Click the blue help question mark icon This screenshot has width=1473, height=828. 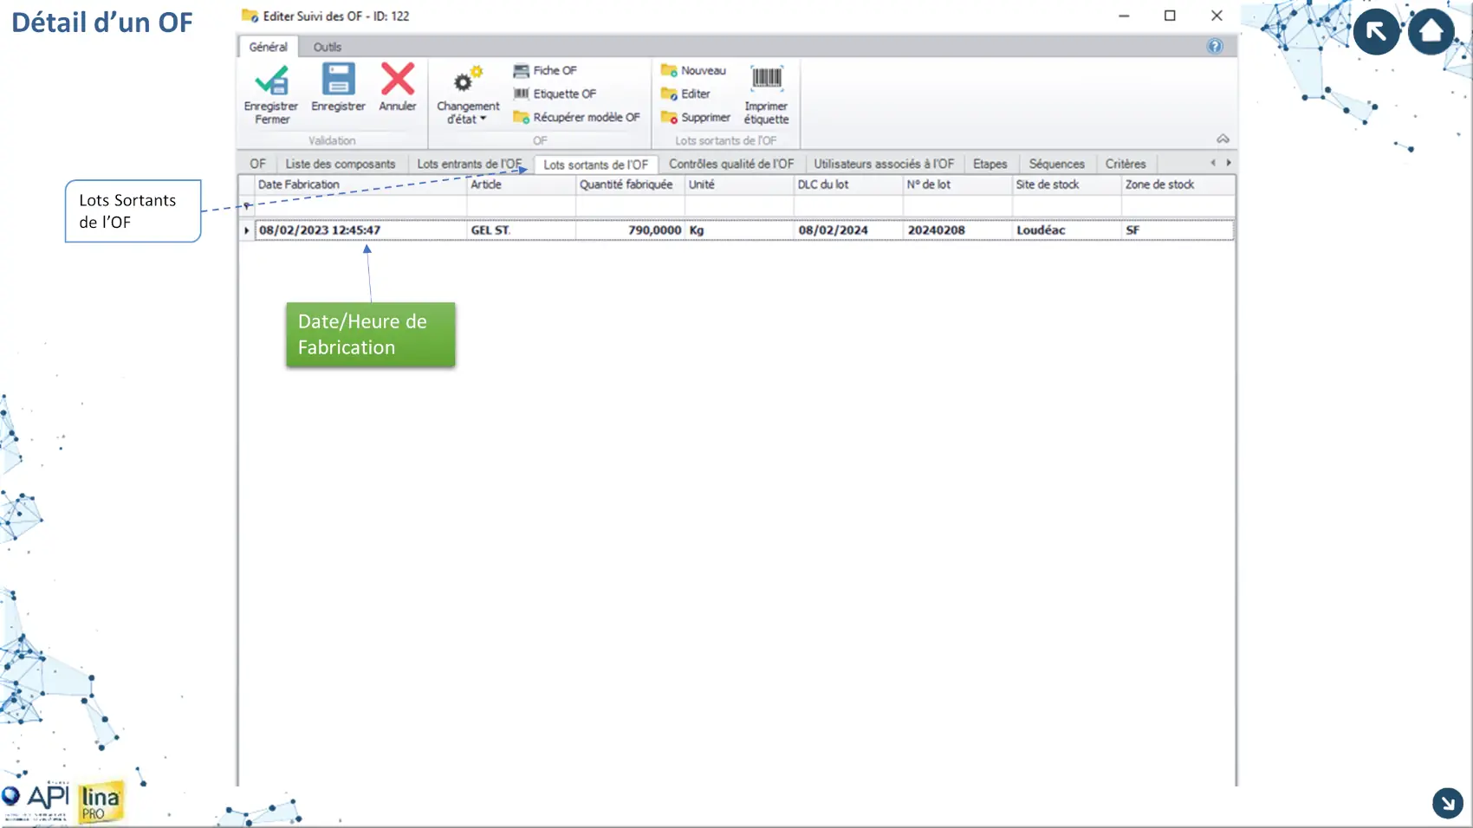[x=1215, y=47]
